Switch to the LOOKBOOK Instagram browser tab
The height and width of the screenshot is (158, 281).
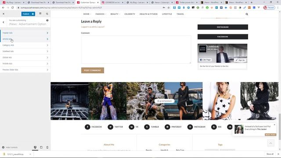[x=112, y=3]
